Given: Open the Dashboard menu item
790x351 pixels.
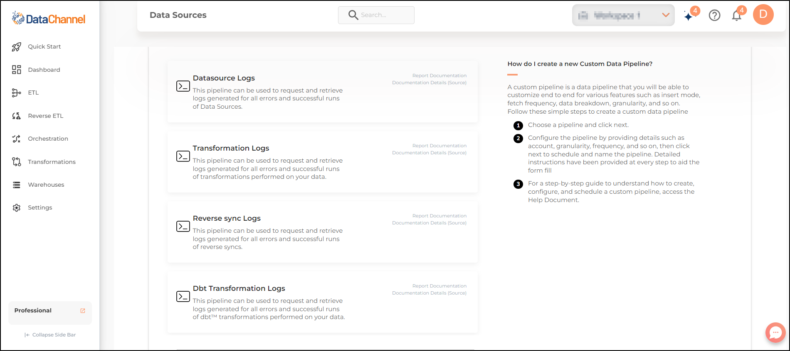Looking at the screenshot, I should tap(44, 70).
